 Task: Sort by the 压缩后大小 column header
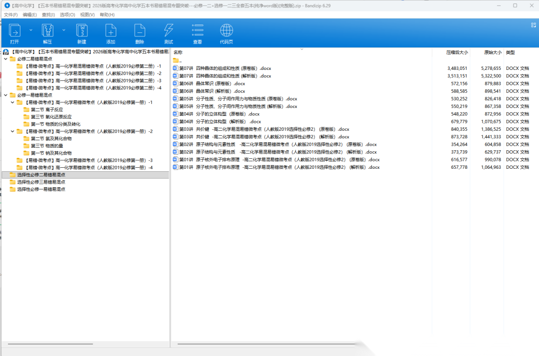tap(457, 52)
